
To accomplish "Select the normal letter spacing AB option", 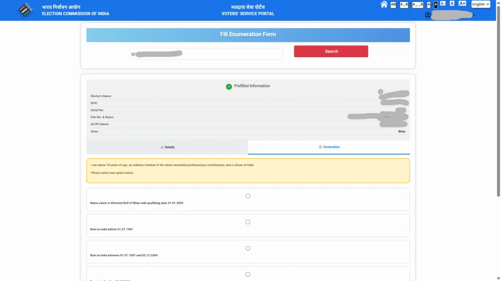I will 393,4.
